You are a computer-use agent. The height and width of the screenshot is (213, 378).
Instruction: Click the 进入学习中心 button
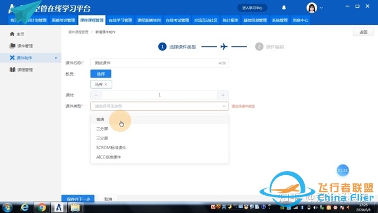pyautogui.click(x=252, y=8)
